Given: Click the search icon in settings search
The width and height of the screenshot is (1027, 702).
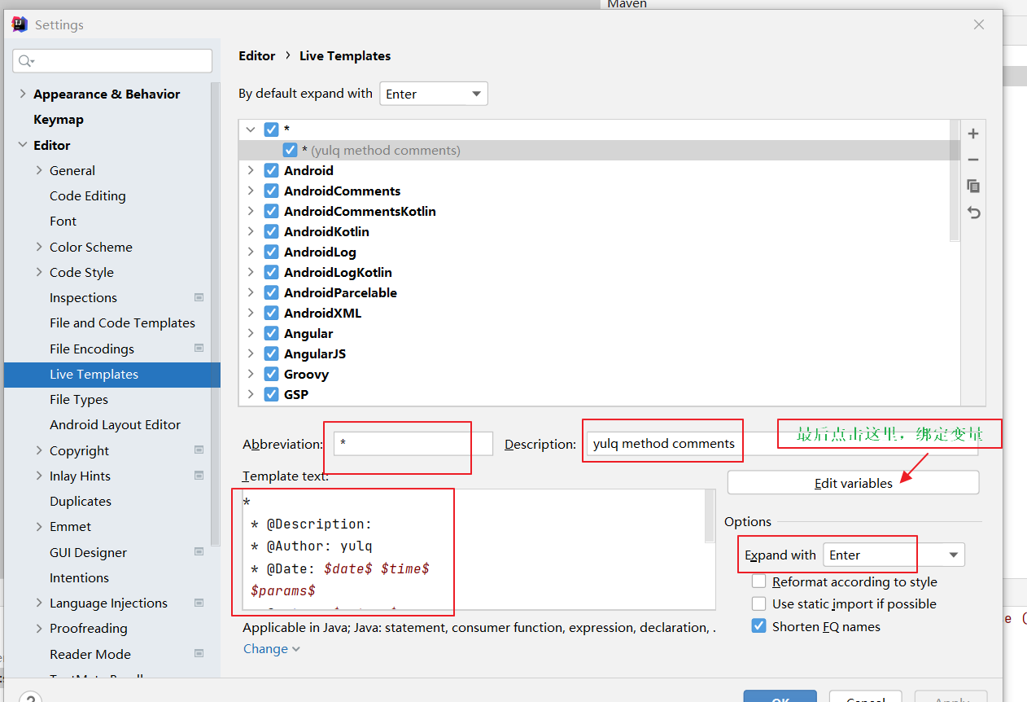Looking at the screenshot, I should click(26, 61).
